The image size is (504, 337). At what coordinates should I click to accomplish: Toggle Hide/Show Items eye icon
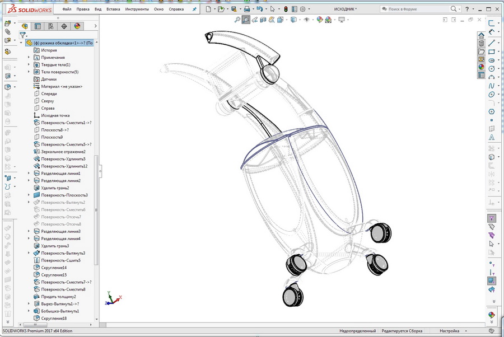coord(306,21)
